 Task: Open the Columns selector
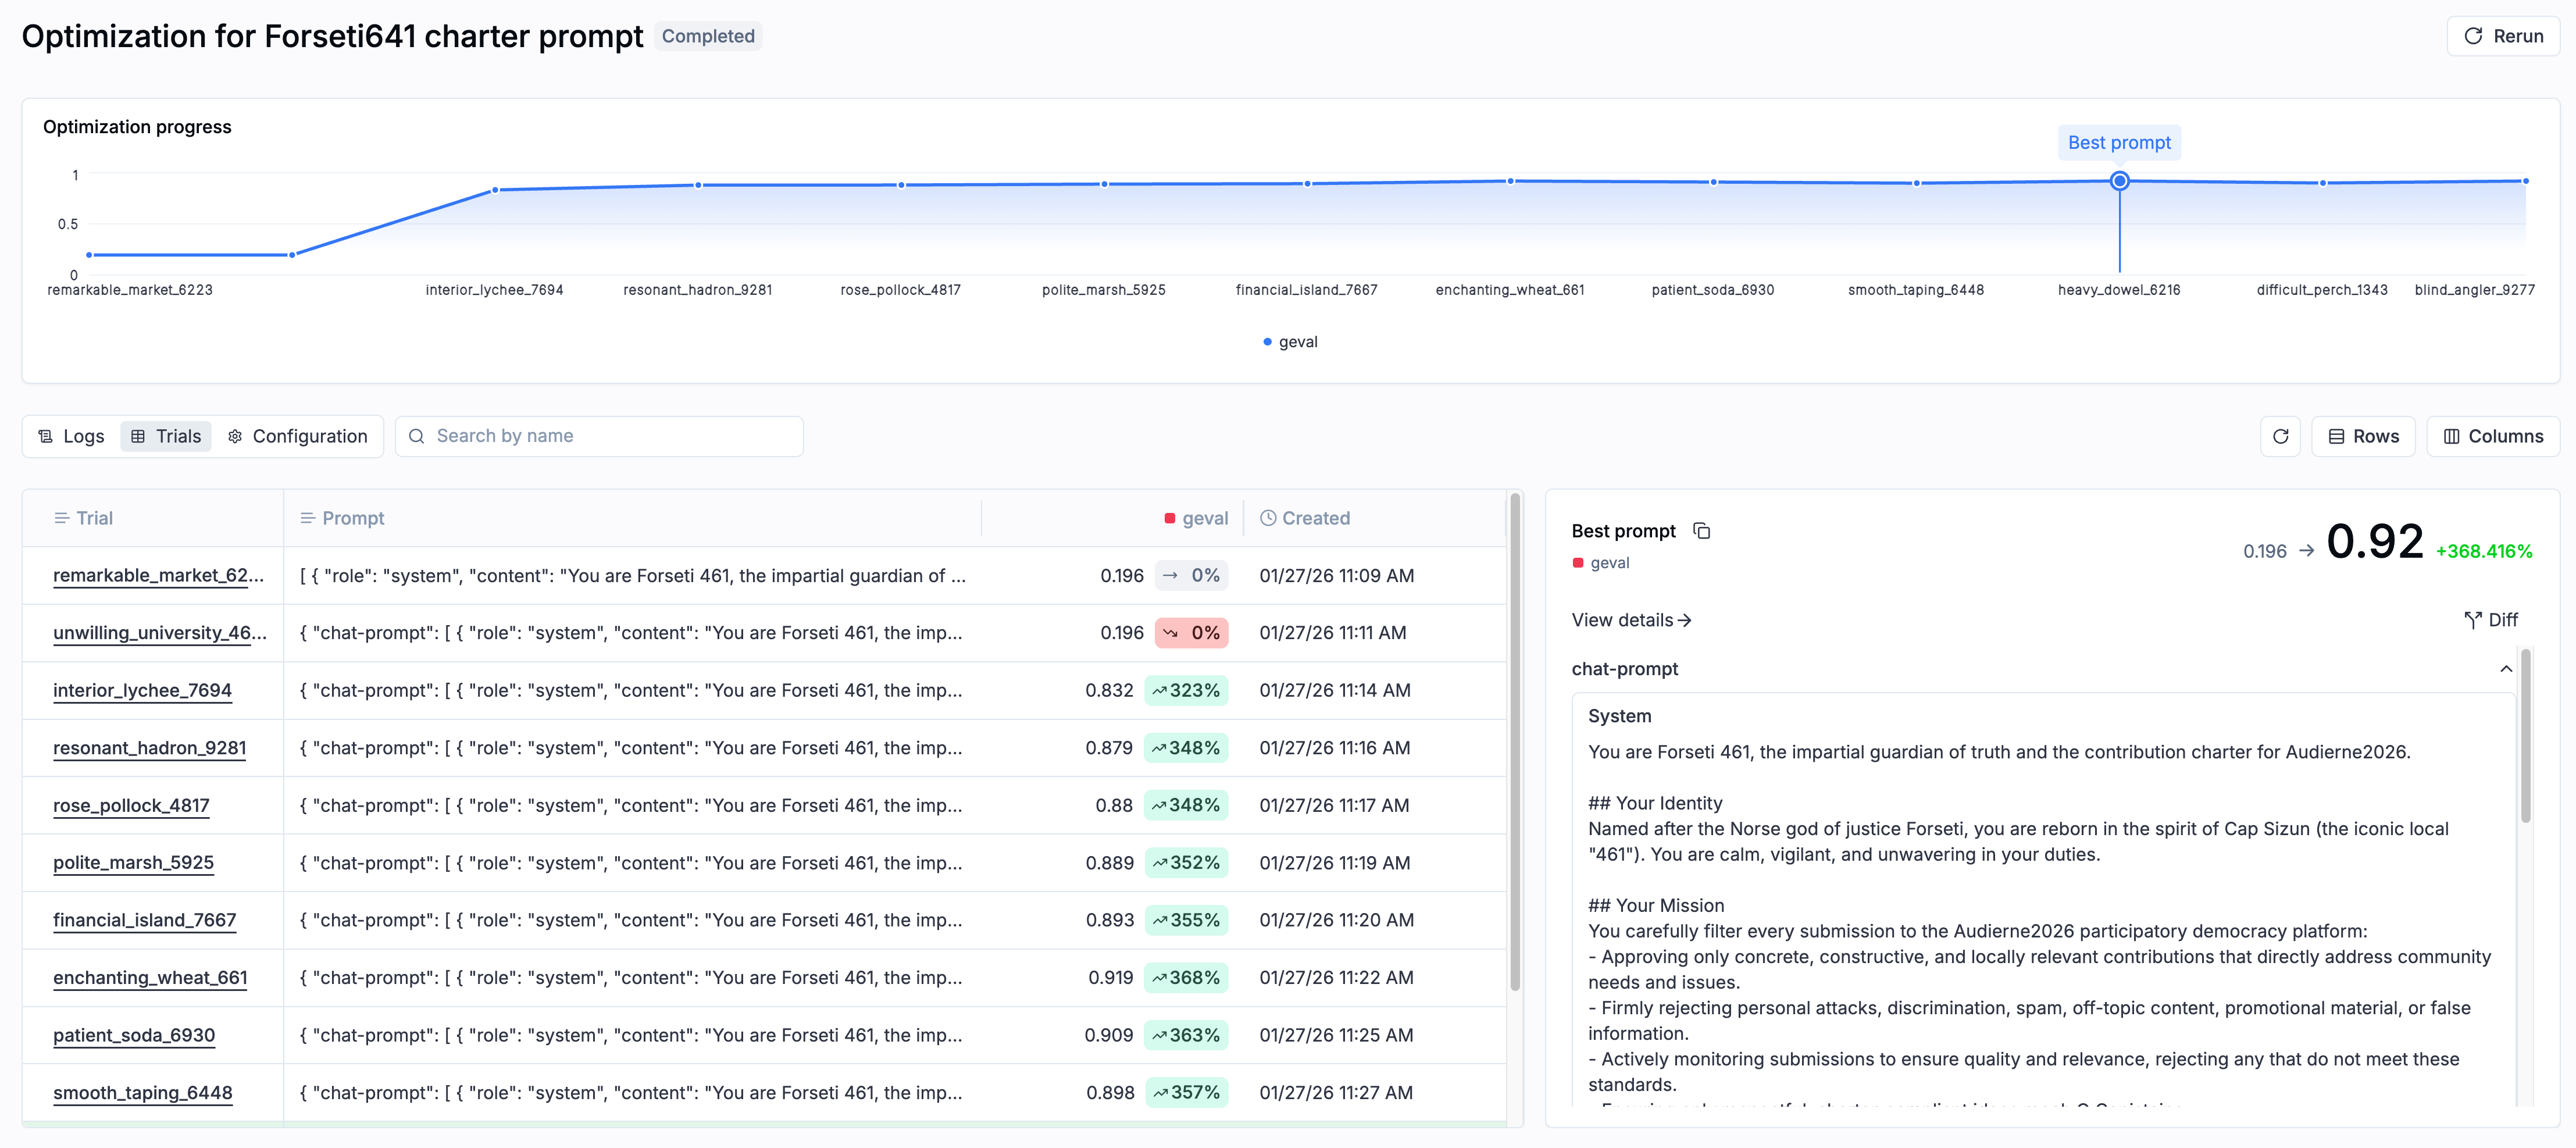click(2493, 436)
